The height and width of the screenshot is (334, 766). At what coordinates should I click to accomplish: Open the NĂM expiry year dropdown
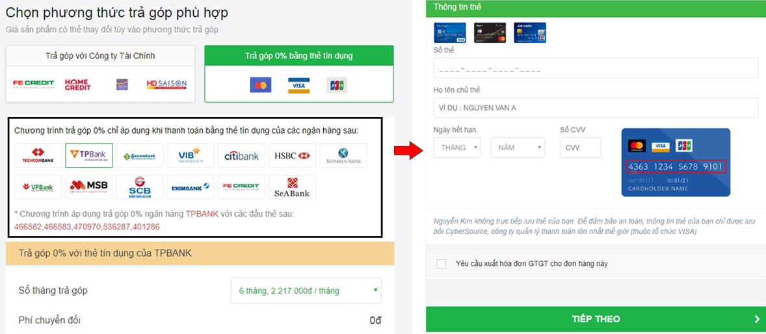(518, 148)
